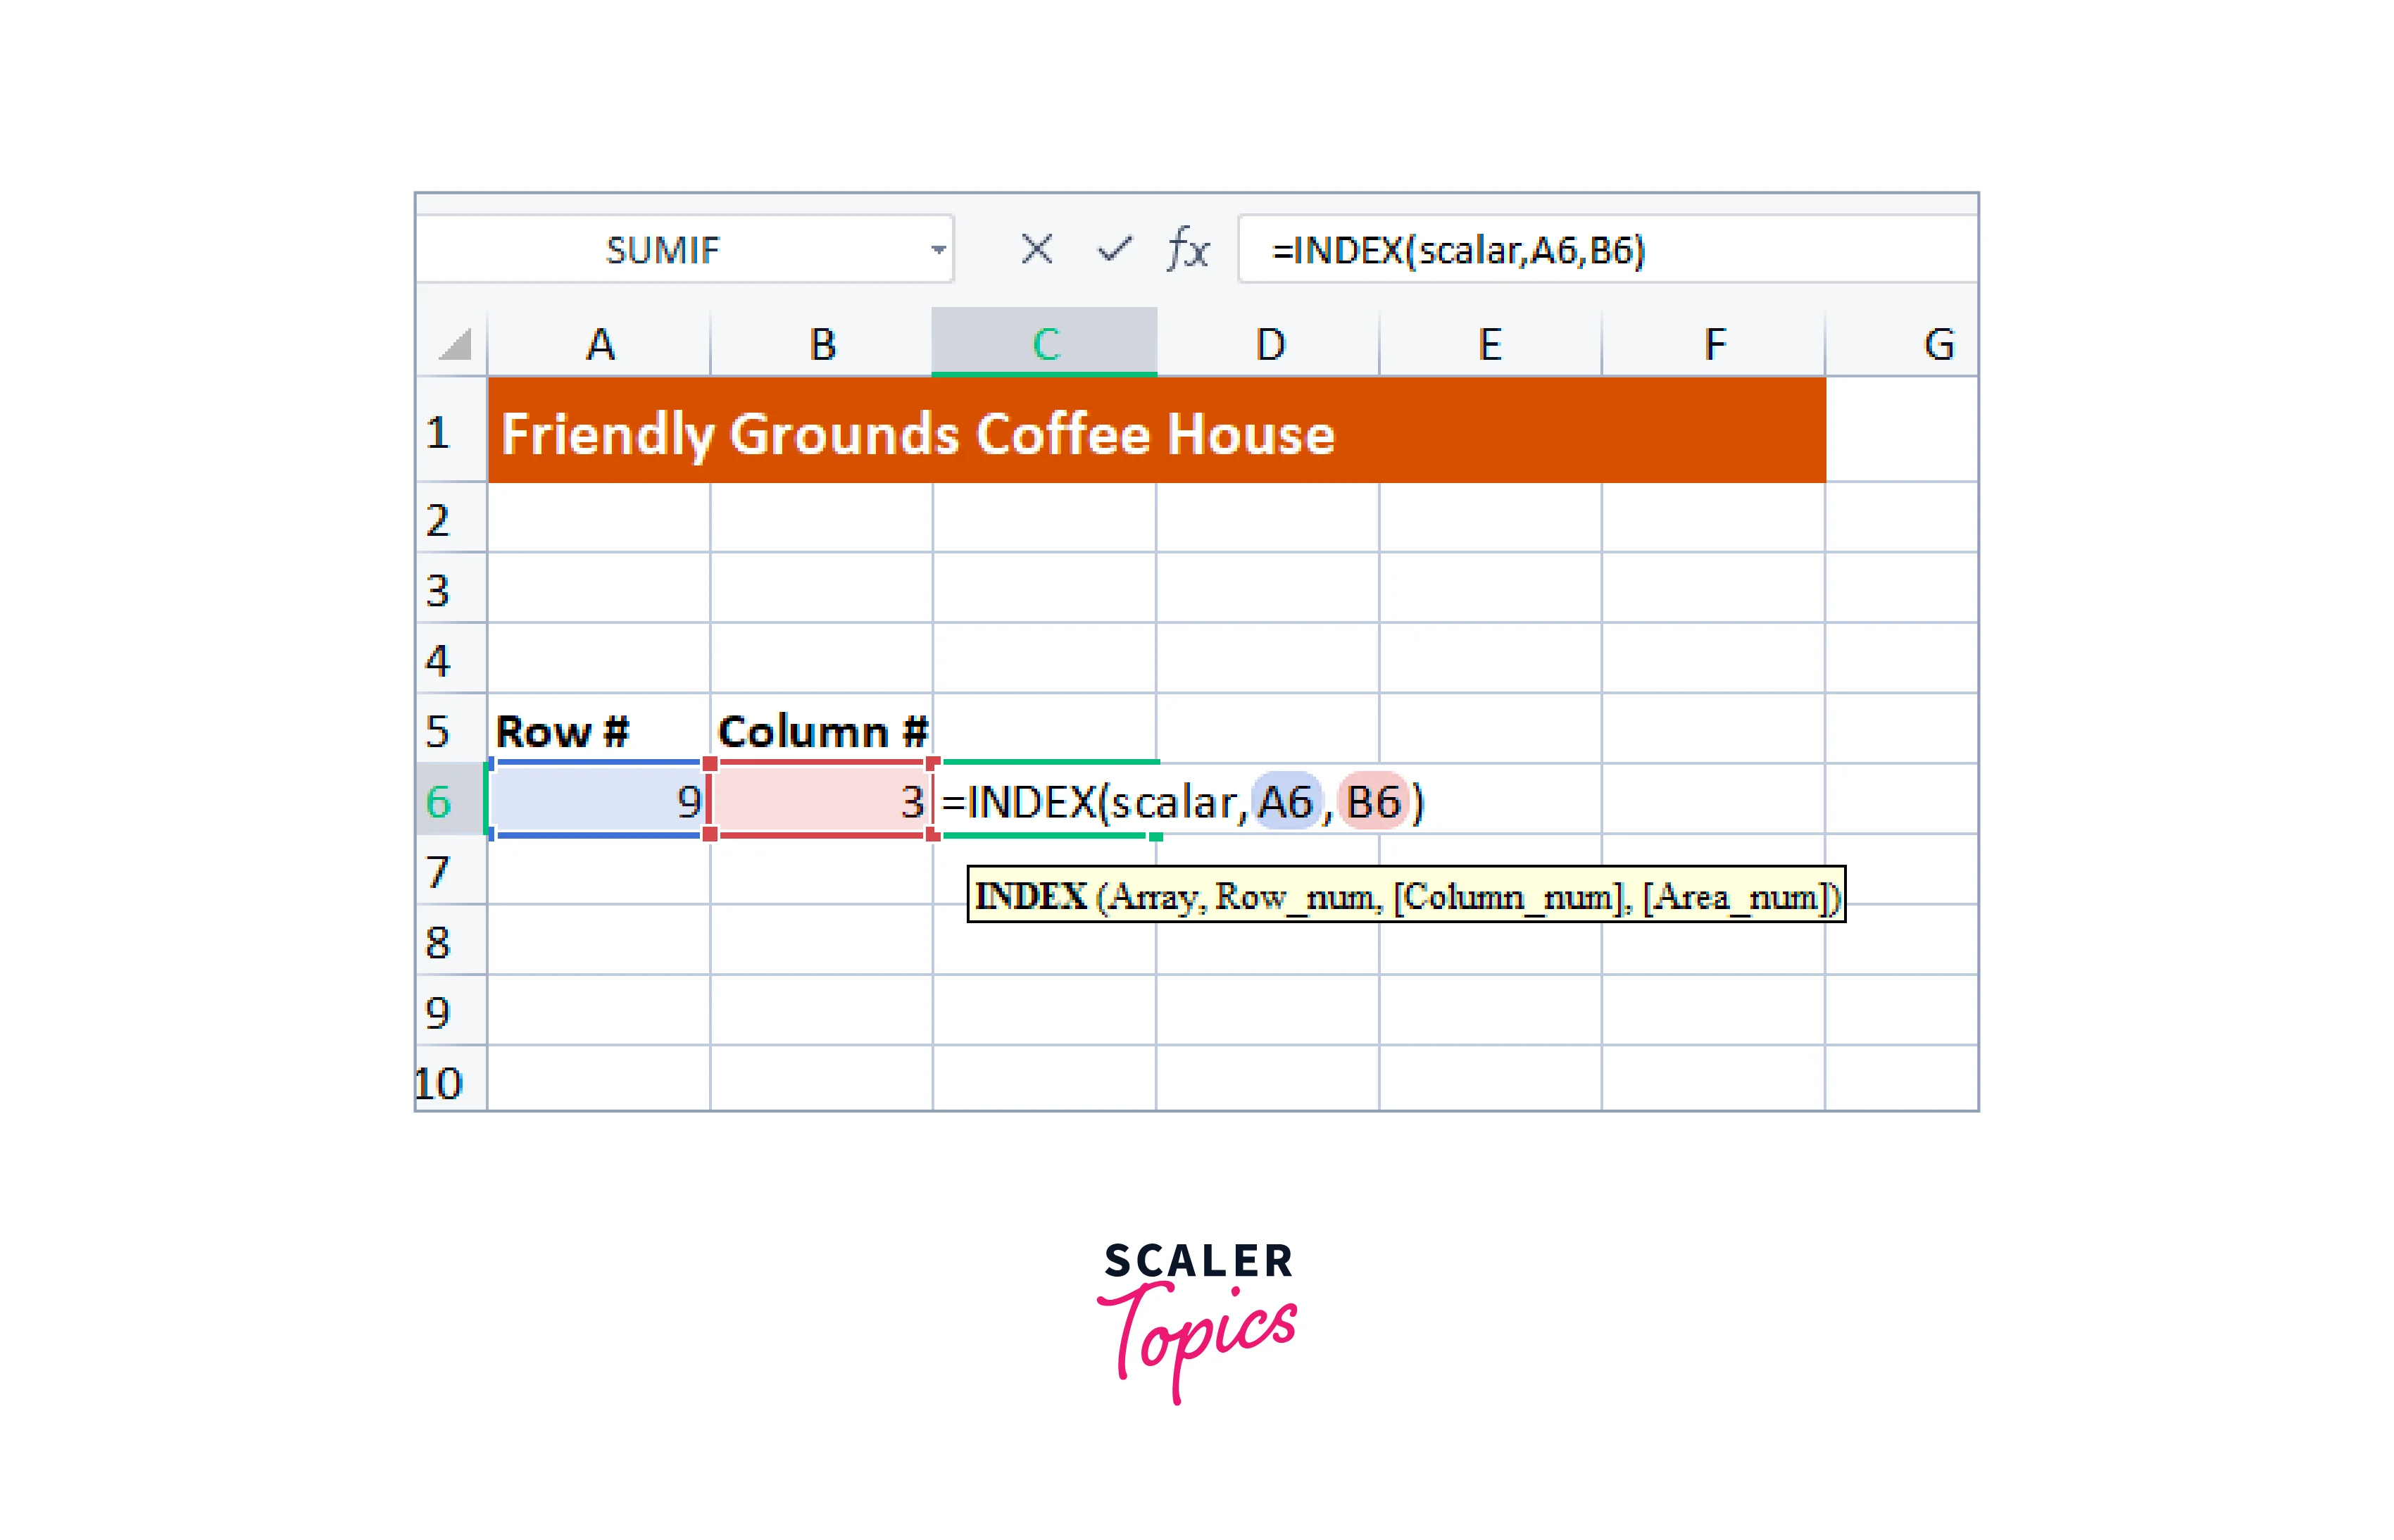This screenshot has width=2394, height=1540.
Task: Select column F header
Action: (x=1714, y=345)
